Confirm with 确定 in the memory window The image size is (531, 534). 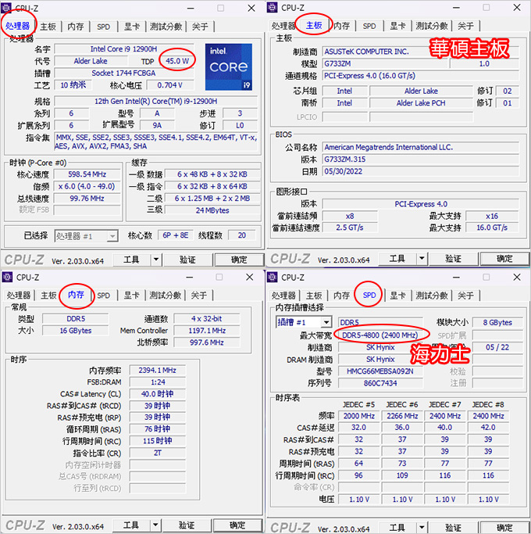pyautogui.click(x=237, y=525)
